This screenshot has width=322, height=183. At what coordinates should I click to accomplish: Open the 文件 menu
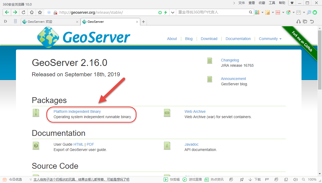tap(242, 3)
